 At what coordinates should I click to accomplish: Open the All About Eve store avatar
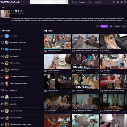pos(6,104)
